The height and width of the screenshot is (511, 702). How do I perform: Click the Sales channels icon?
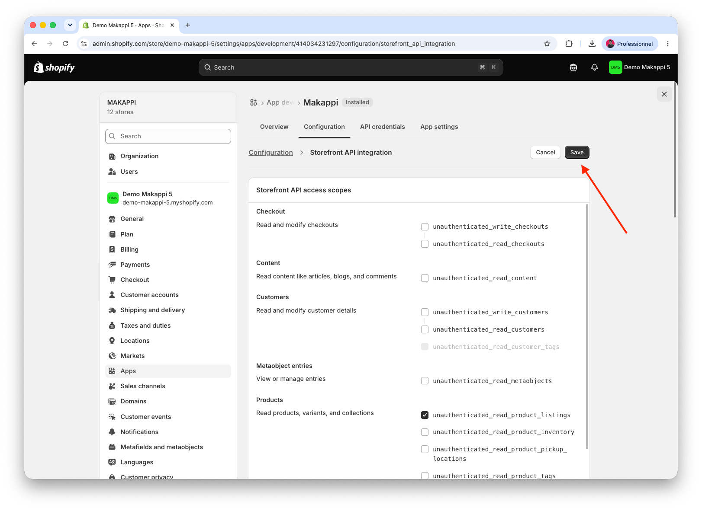pyautogui.click(x=112, y=386)
